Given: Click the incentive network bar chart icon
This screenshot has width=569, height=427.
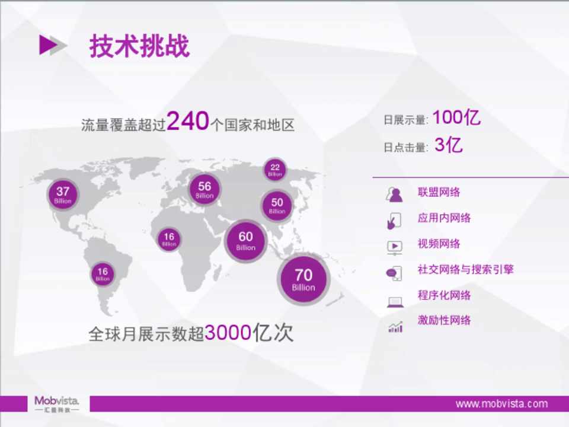Looking at the screenshot, I should (395, 326).
